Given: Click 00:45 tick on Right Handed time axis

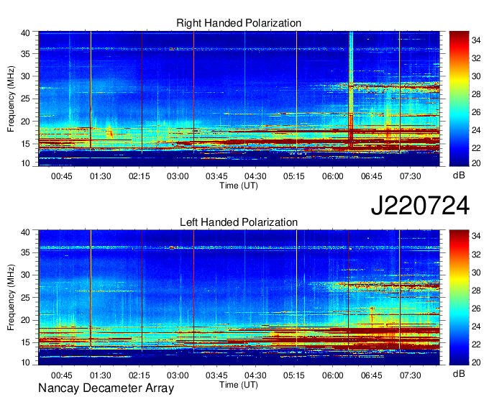Looking at the screenshot, I should 61,176.
